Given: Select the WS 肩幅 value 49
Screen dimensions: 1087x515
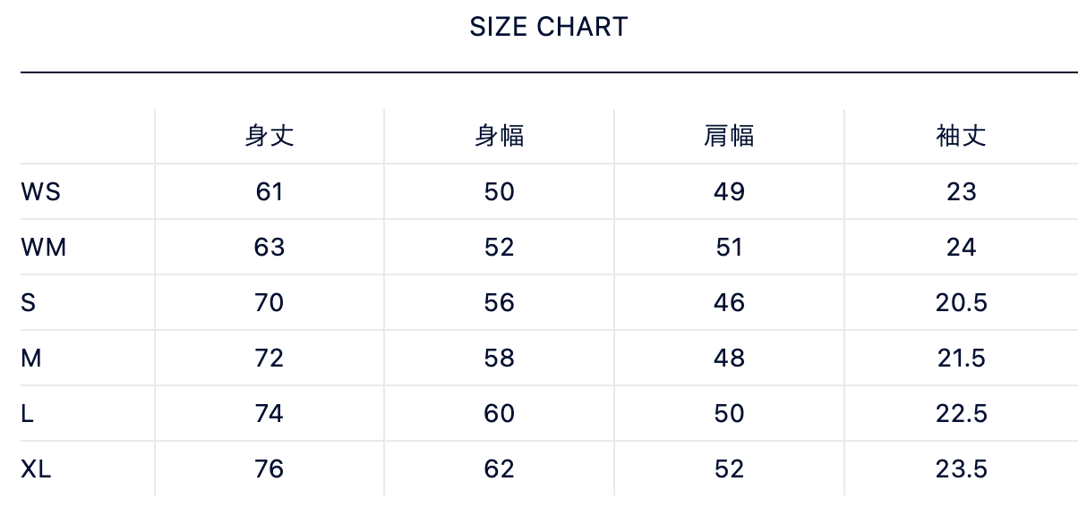Looking at the screenshot, I should (x=729, y=192).
